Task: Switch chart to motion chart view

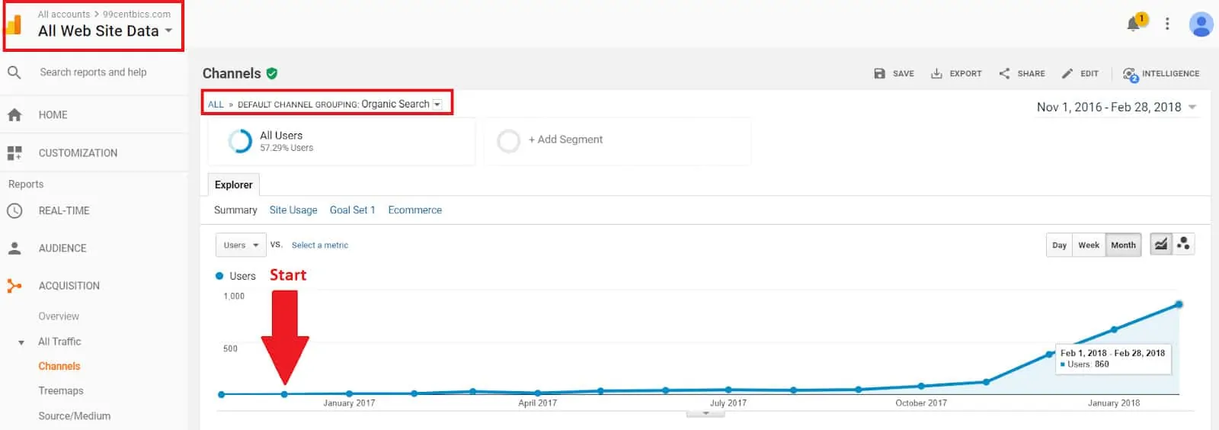Action: [x=1183, y=245]
